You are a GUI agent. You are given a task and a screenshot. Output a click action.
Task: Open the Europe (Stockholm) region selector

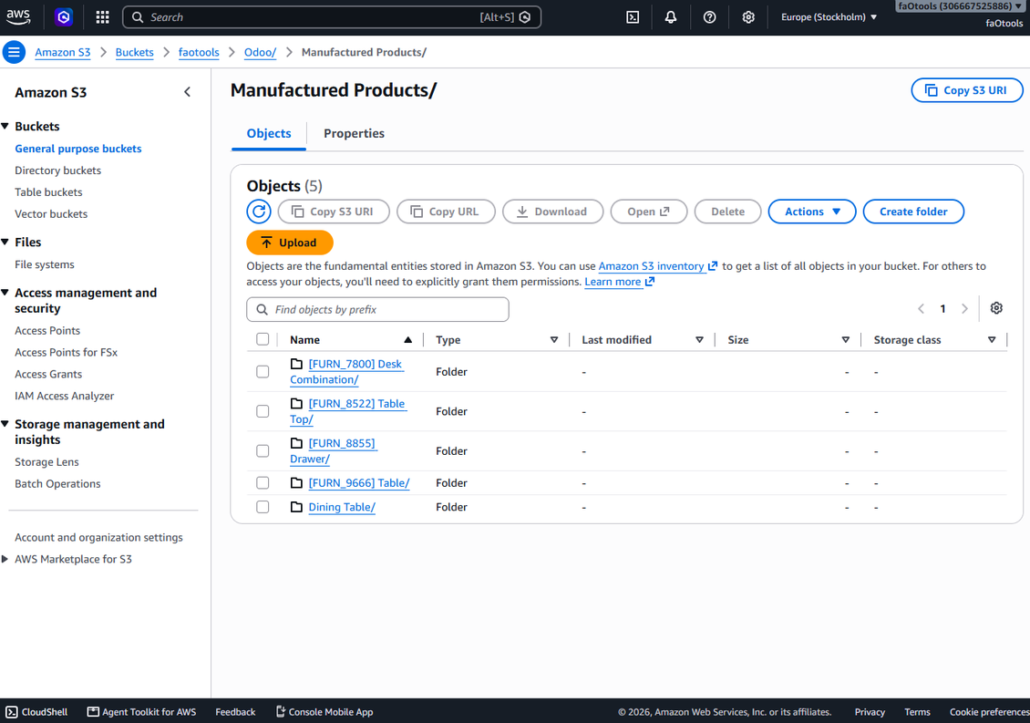[x=829, y=17]
